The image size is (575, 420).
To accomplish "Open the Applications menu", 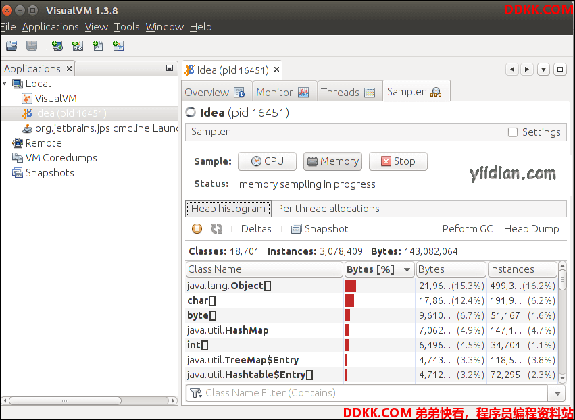I will [x=51, y=27].
